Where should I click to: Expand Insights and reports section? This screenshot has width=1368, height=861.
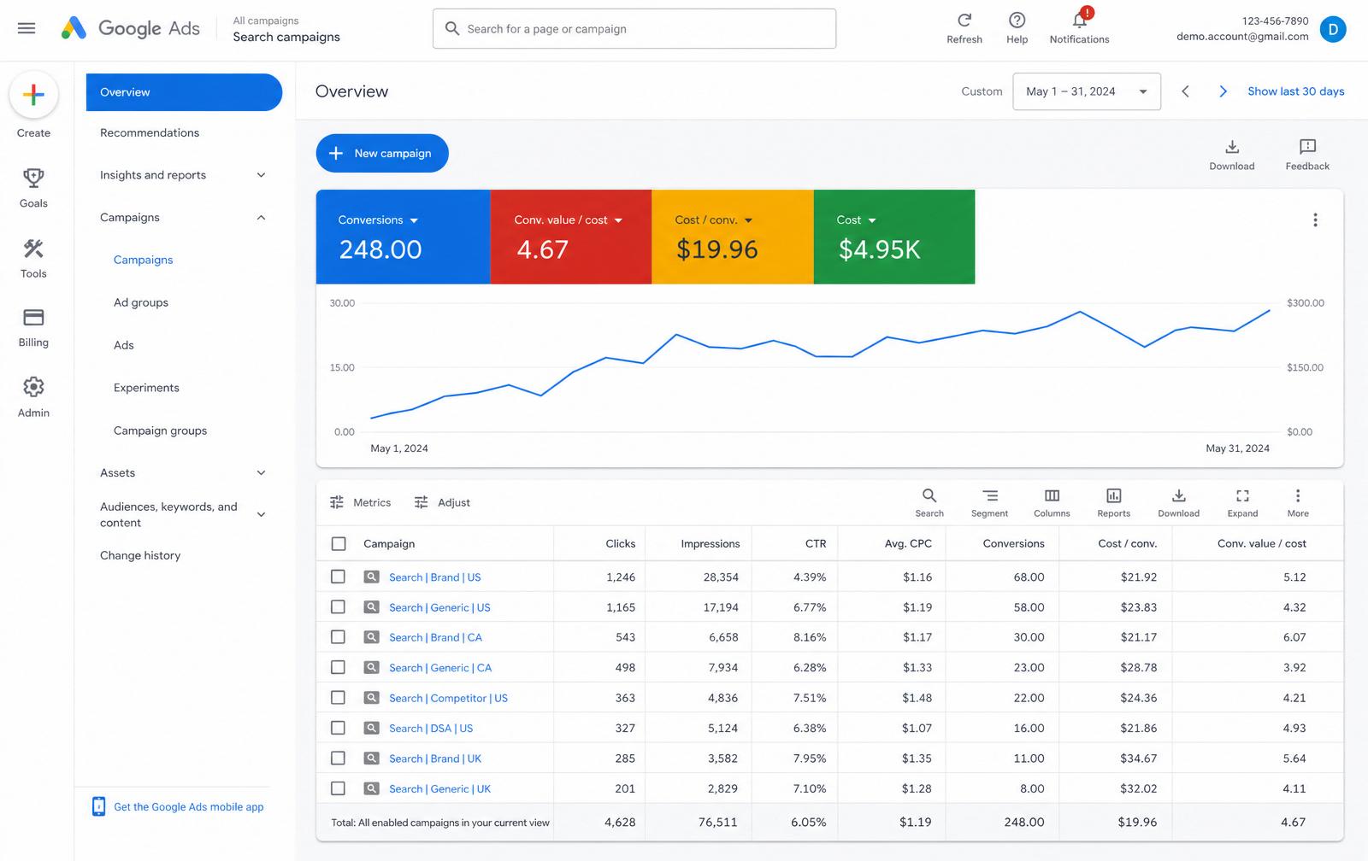click(262, 175)
